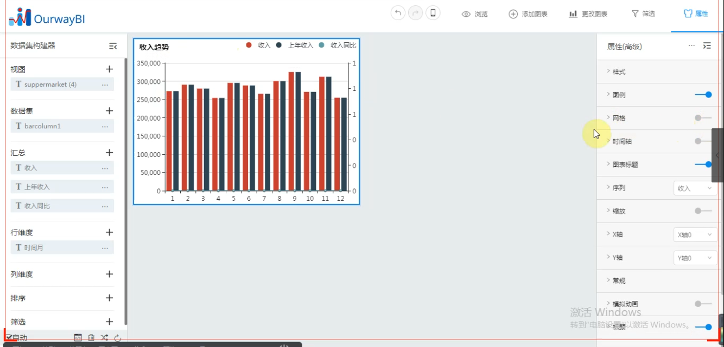The width and height of the screenshot is (724, 347).
Task: Add a new 数据集 with plus icon
Action: [109, 111]
